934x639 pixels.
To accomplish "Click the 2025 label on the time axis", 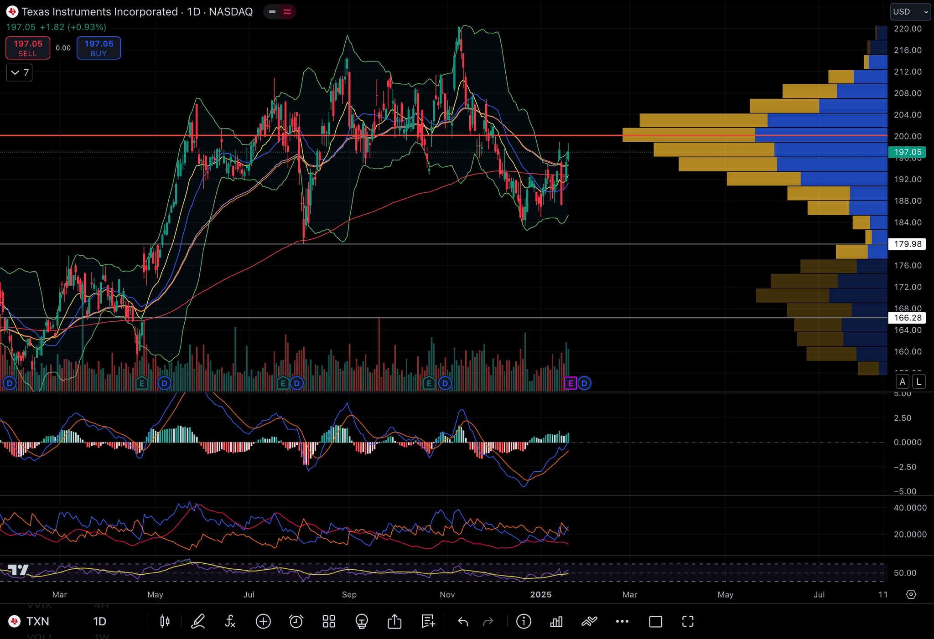I will 541,594.
